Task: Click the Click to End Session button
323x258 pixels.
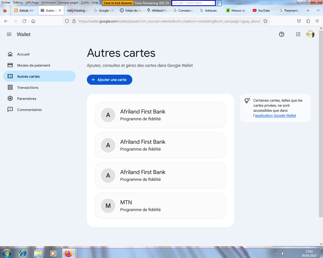Action: (118, 3)
